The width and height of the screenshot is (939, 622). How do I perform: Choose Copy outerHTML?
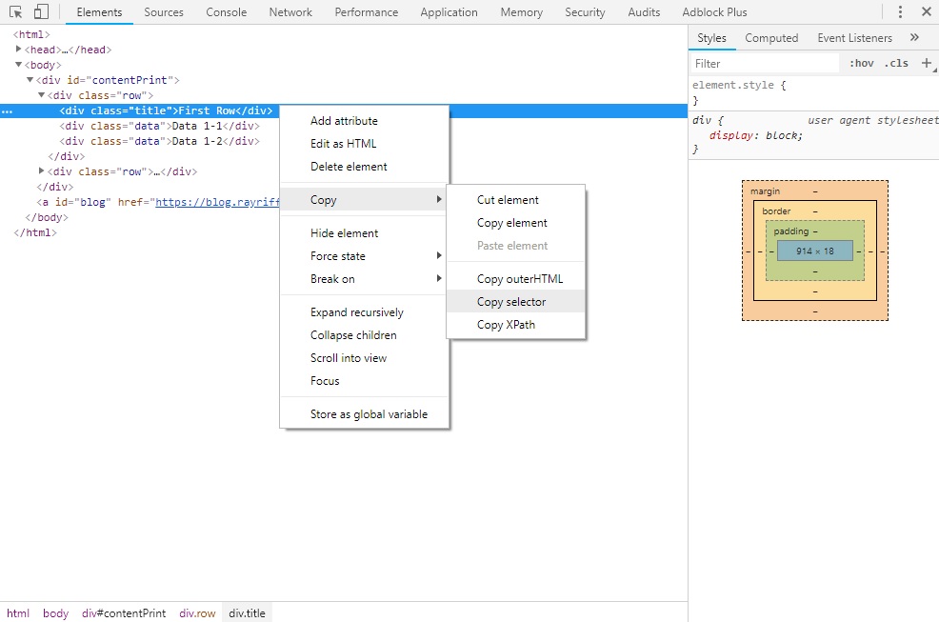pos(515,279)
